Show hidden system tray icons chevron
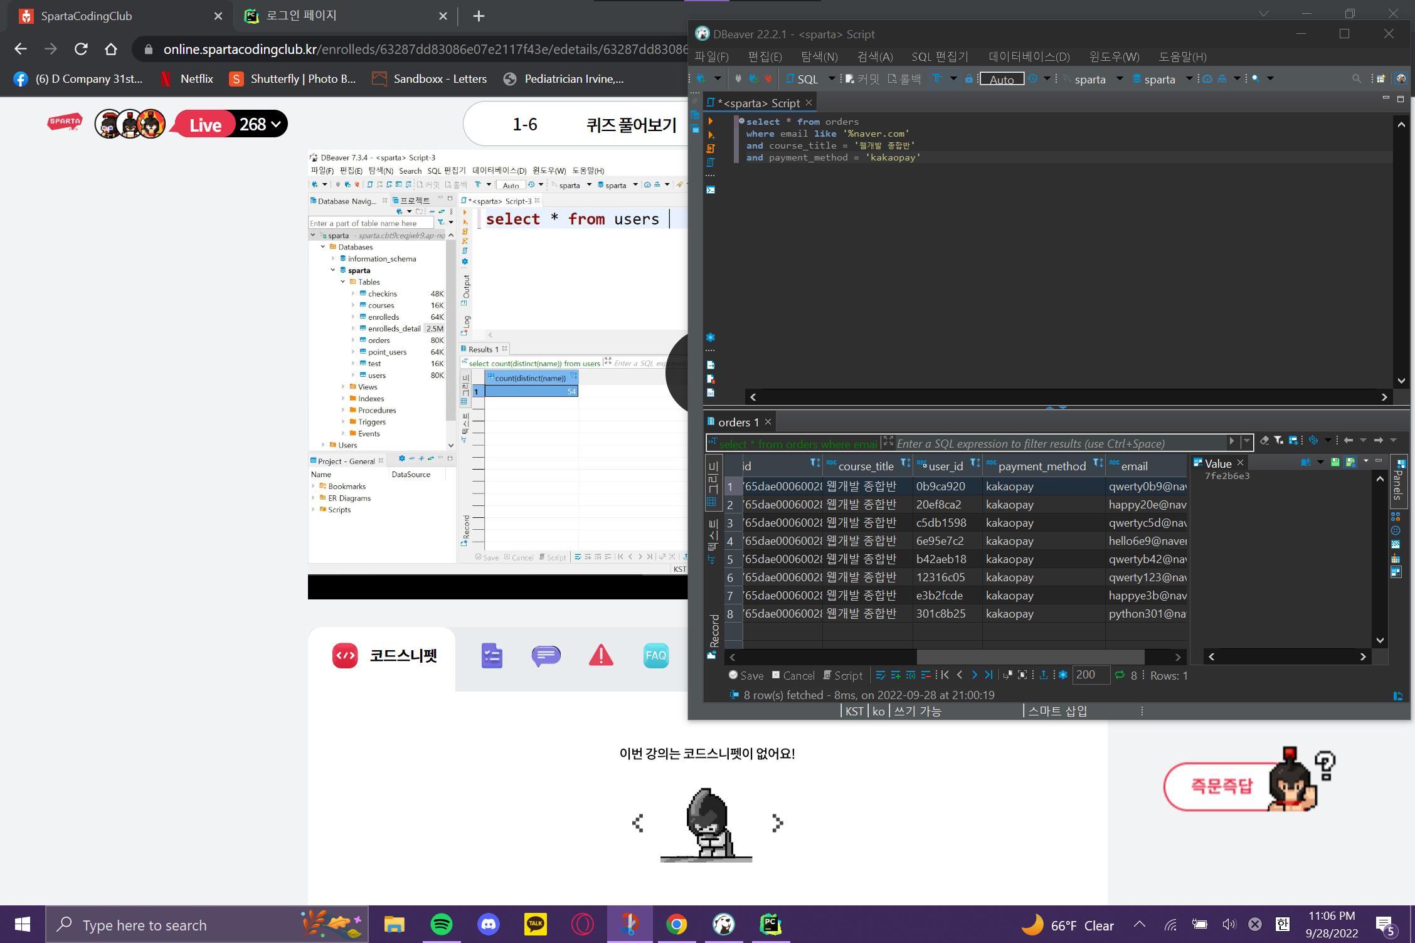 click(1140, 924)
